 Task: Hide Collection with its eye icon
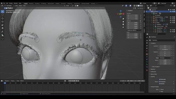[x=172, y=10]
